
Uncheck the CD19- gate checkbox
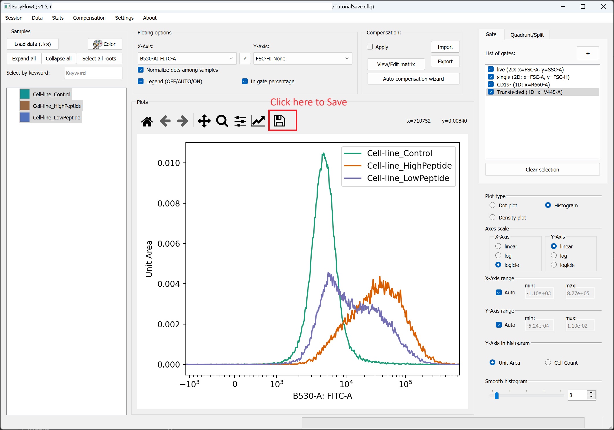pos(491,84)
